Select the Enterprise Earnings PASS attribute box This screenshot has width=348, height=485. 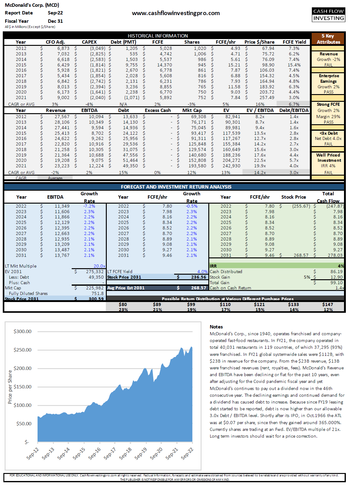click(x=328, y=84)
